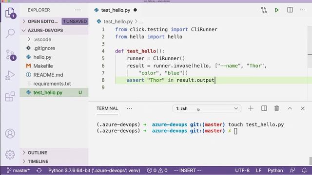The height and width of the screenshot is (175, 312).
Task: Open the Accounts menu icon
Action: click(10, 134)
